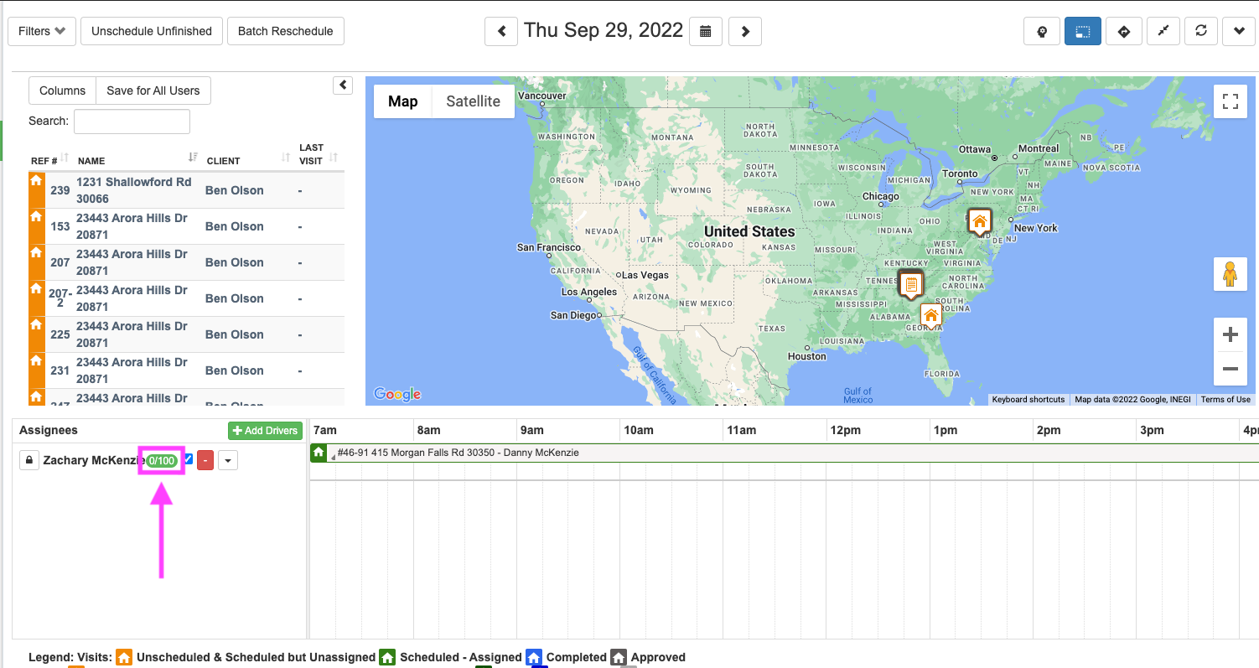The height and width of the screenshot is (668, 1259).
Task: Click the Batch Reschedule button
Action: 285,31
